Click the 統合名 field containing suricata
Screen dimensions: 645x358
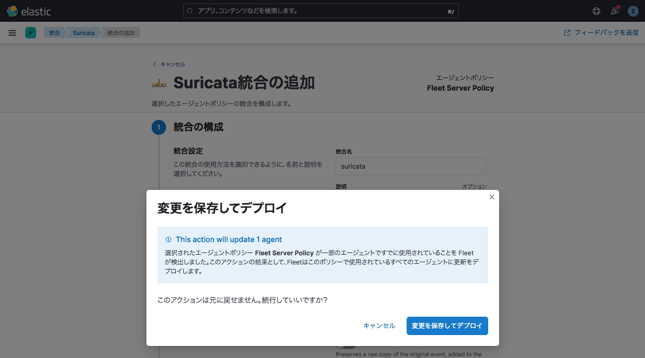(x=411, y=166)
